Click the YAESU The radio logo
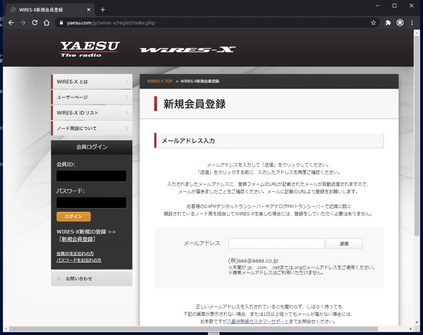423x335 pixels. pyautogui.click(x=89, y=48)
